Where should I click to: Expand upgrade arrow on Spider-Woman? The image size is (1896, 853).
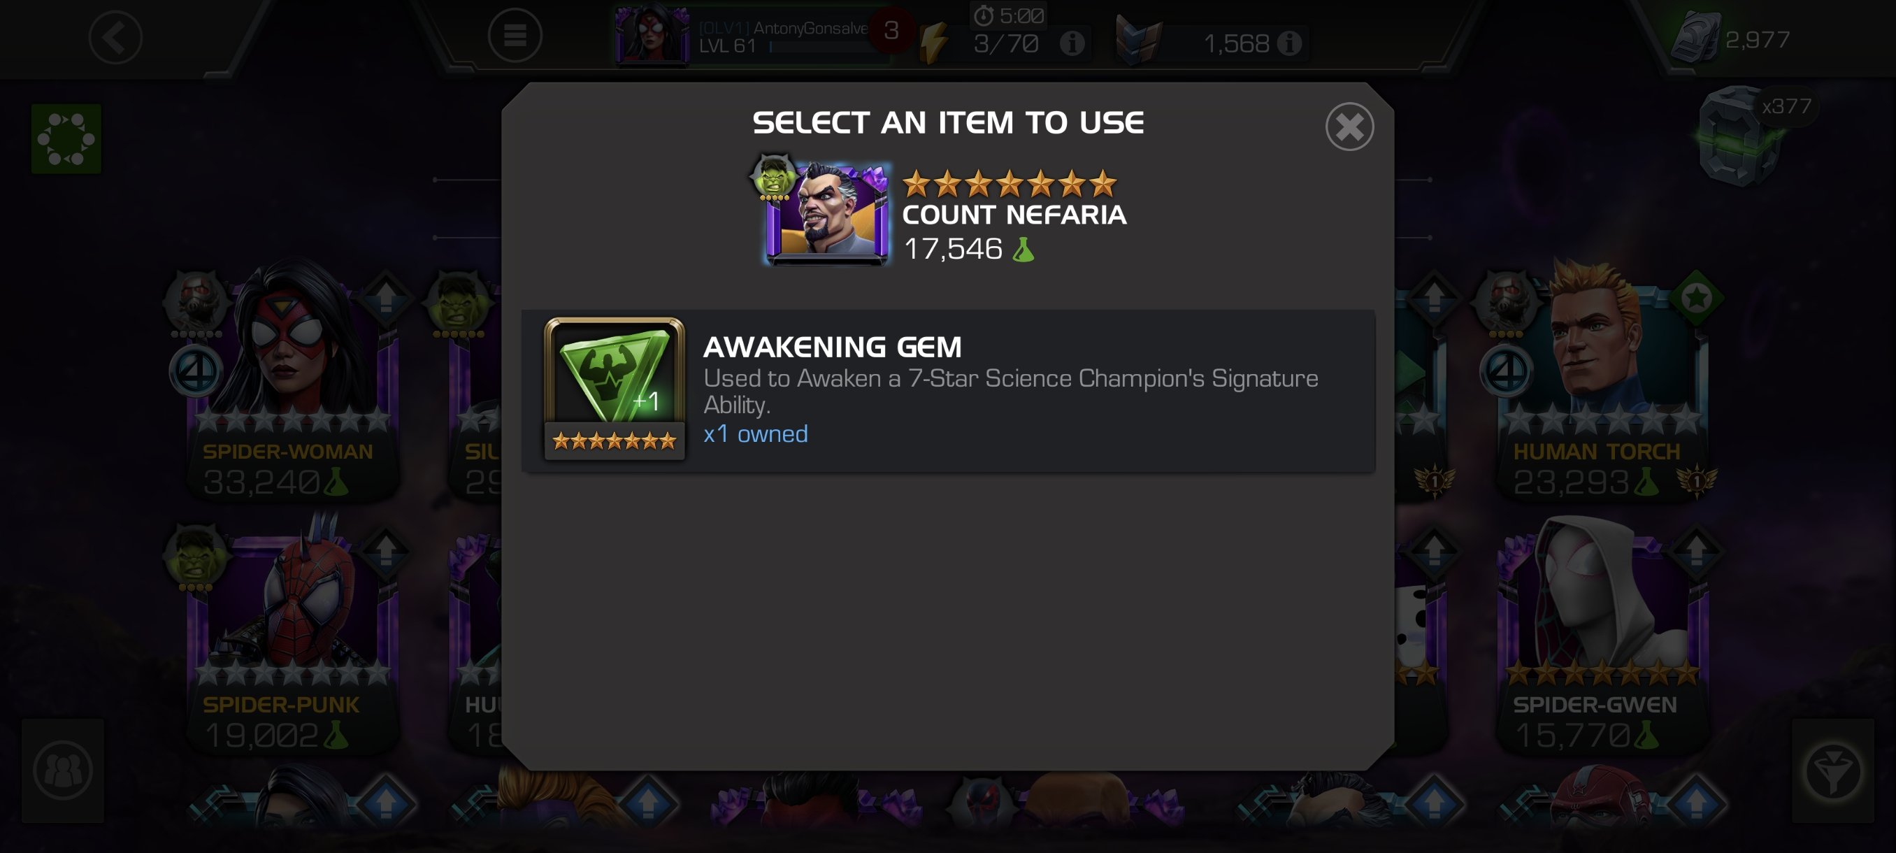[386, 299]
